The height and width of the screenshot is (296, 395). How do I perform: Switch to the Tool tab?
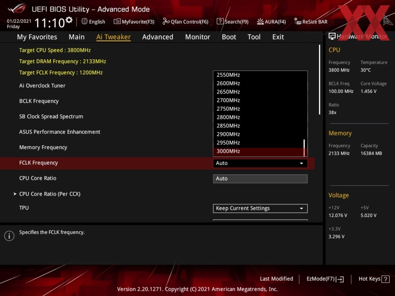pyautogui.click(x=254, y=37)
